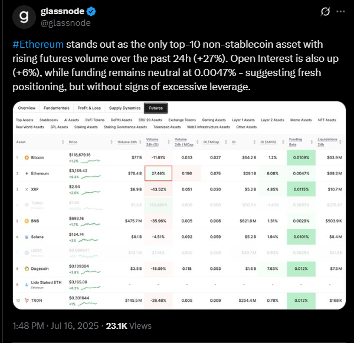
Task: Click the Dogecoin coin icon
Action: click(27, 269)
